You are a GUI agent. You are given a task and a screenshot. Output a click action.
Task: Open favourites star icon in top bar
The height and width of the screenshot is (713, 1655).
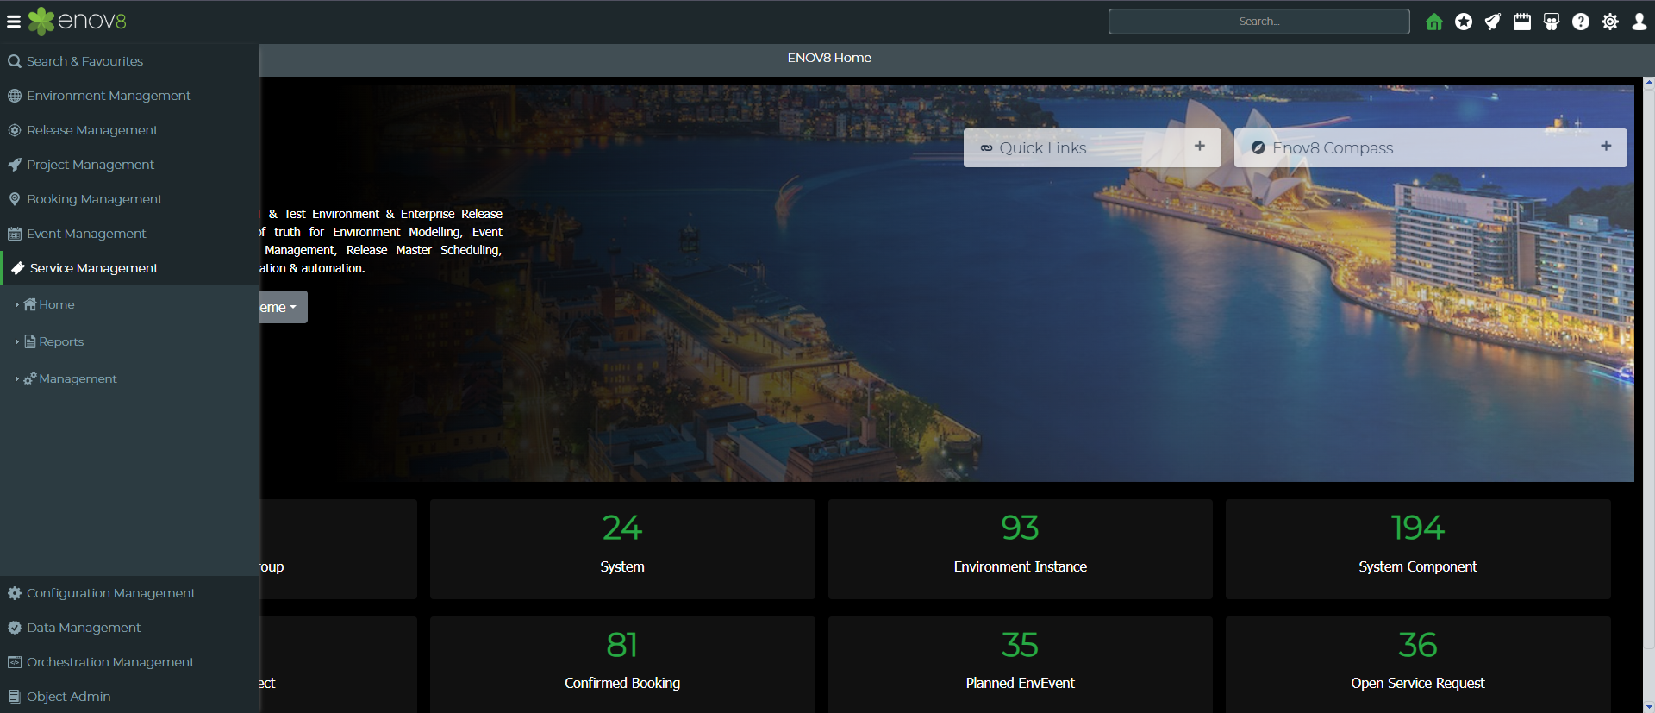tap(1464, 22)
